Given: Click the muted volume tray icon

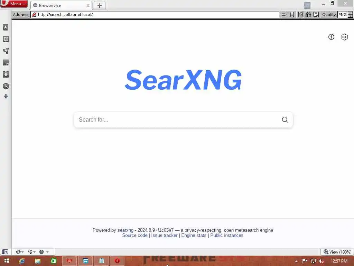Looking at the screenshot, I should [x=321, y=261].
